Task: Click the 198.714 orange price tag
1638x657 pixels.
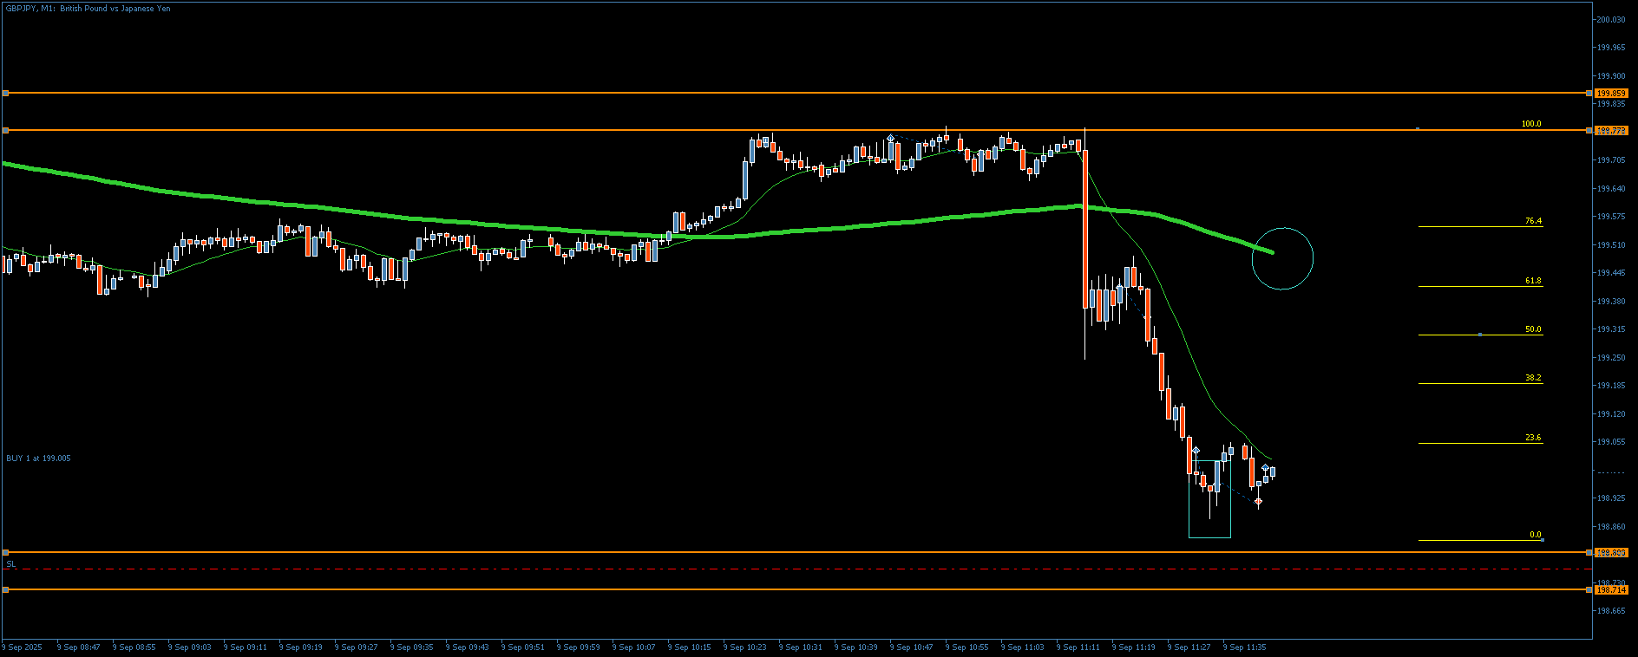Action: (1612, 589)
